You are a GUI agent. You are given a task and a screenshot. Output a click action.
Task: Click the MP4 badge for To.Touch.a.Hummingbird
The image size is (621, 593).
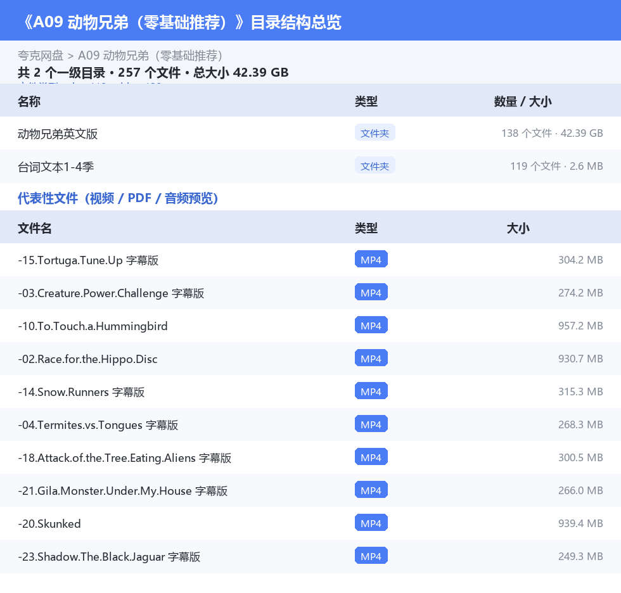371,325
